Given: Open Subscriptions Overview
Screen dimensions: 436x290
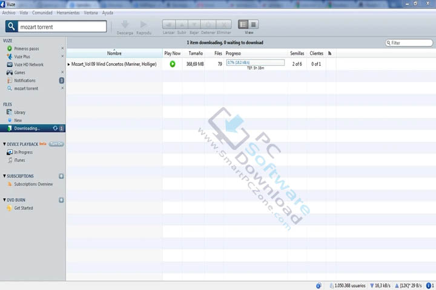Looking at the screenshot, I should point(33,184).
